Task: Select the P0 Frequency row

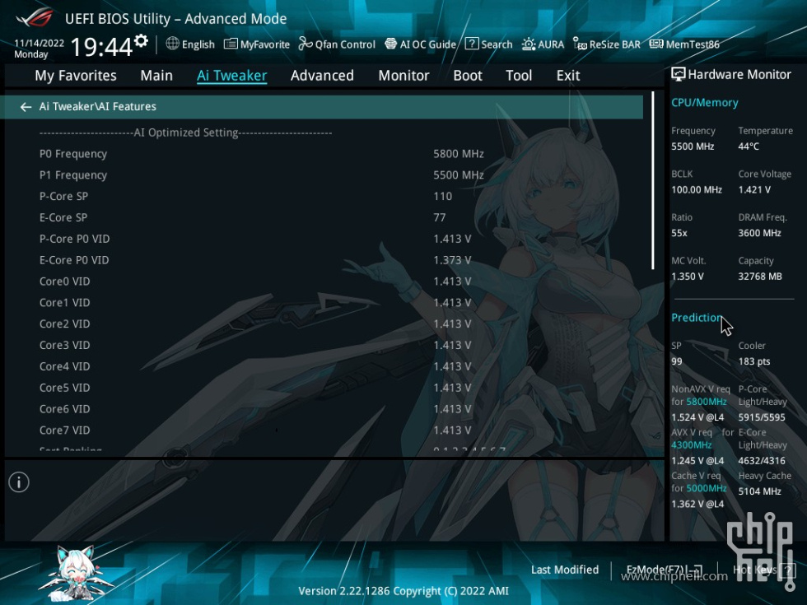Action: 324,154
